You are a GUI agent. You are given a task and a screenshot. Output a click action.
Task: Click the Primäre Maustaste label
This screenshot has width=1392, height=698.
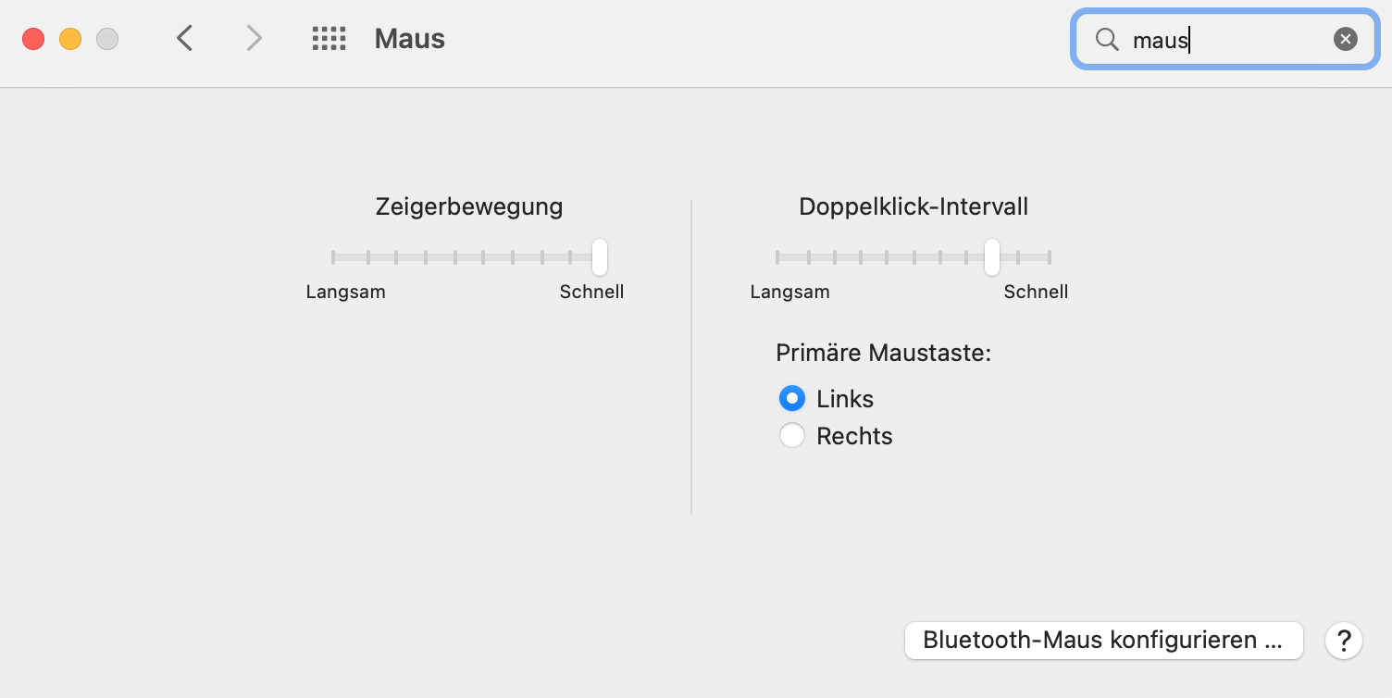pos(883,353)
